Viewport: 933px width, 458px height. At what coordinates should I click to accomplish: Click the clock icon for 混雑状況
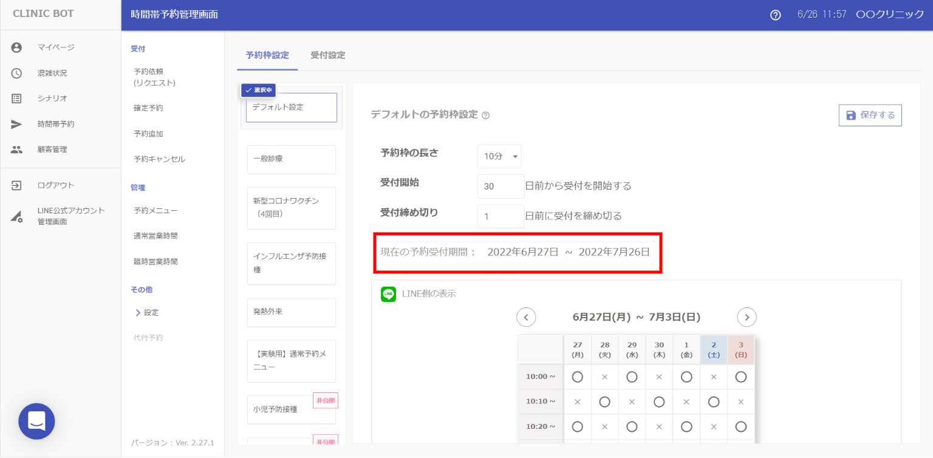(16, 73)
